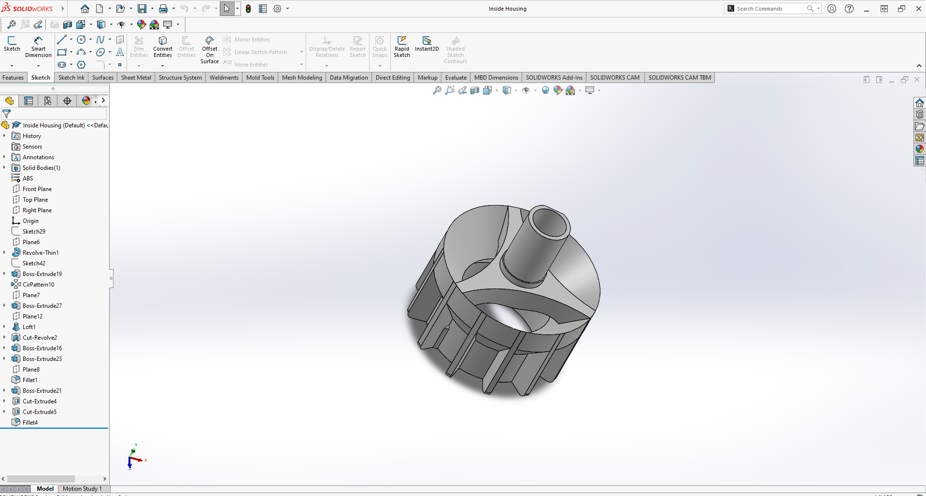Image resolution: width=926 pixels, height=496 pixels.
Task: Expand the Loft1 feature
Action: [x=4, y=327]
